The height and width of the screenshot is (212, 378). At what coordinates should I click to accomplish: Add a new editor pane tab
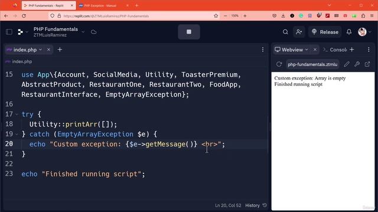(60, 49)
